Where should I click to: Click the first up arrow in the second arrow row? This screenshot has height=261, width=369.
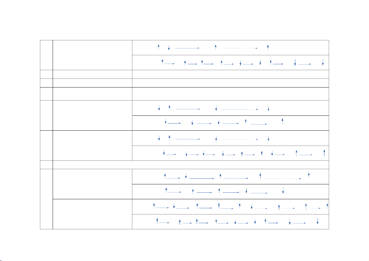pos(162,62)
